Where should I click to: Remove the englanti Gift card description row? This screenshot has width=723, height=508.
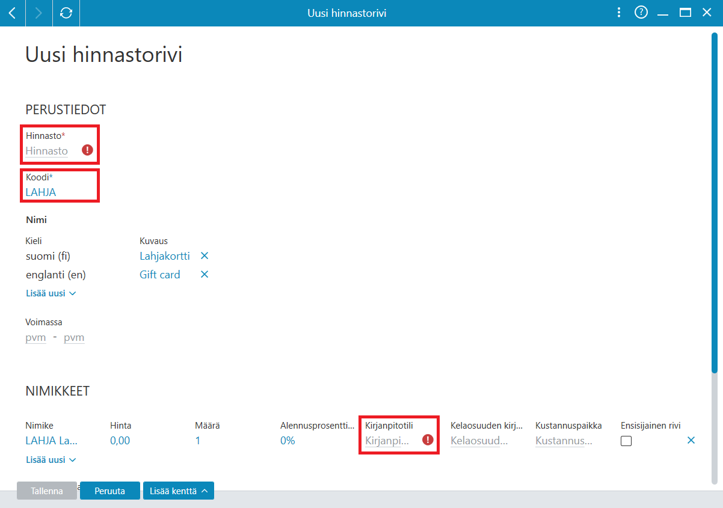click(x=205, y=275)
